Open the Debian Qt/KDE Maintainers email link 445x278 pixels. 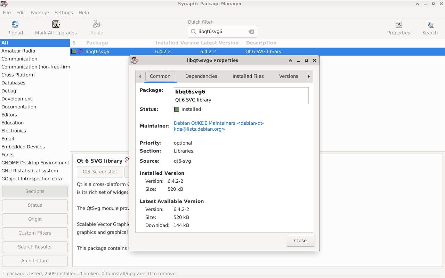pos(219,126)
